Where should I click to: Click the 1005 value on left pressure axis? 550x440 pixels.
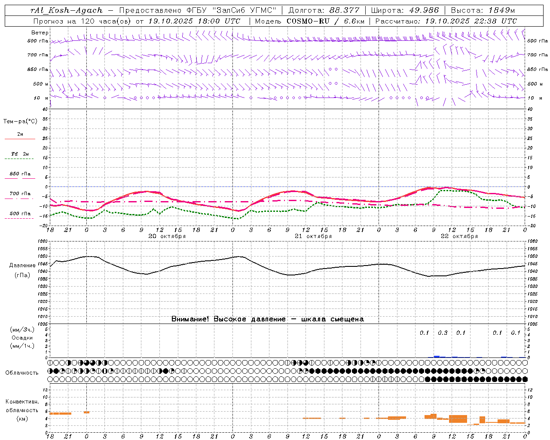43,324
